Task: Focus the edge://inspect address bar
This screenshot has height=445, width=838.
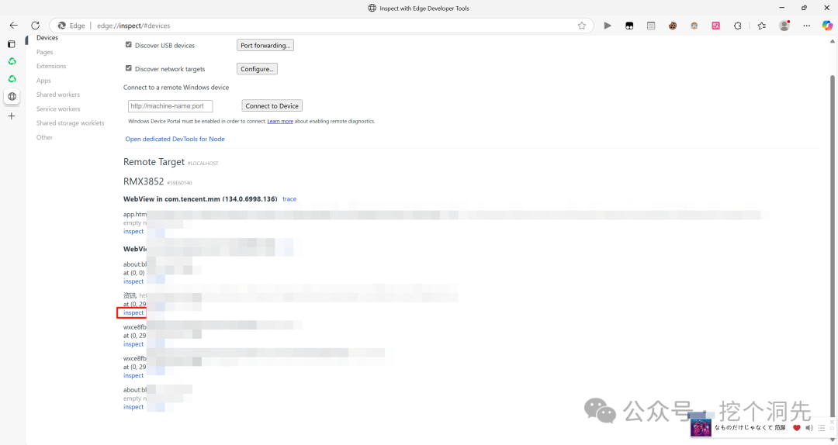Action: click(x=320, y=26)
